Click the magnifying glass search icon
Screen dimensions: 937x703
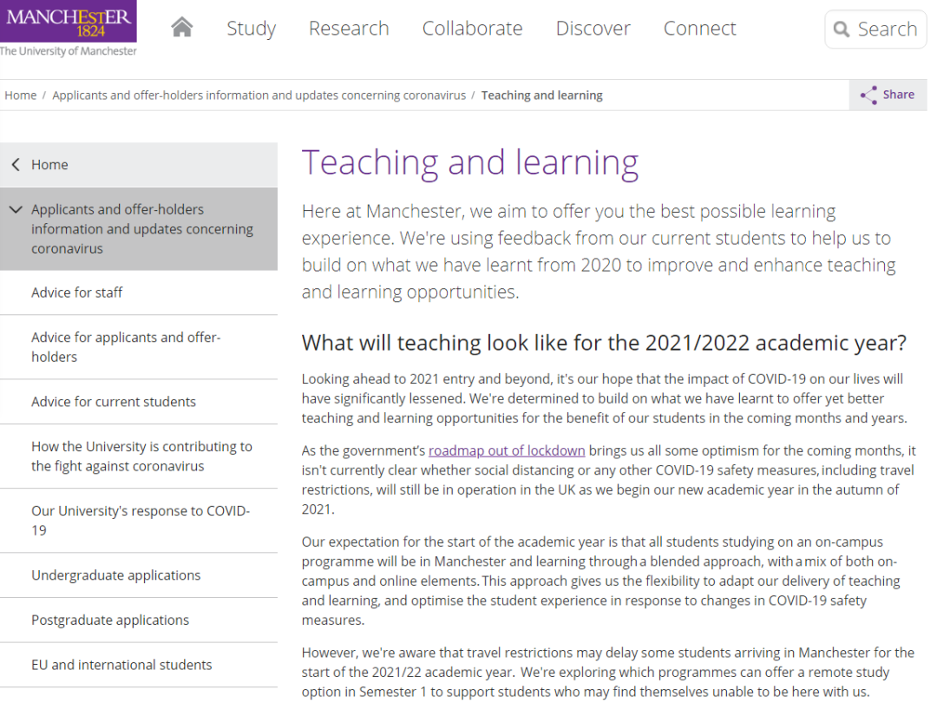click(x=841, y=30)
